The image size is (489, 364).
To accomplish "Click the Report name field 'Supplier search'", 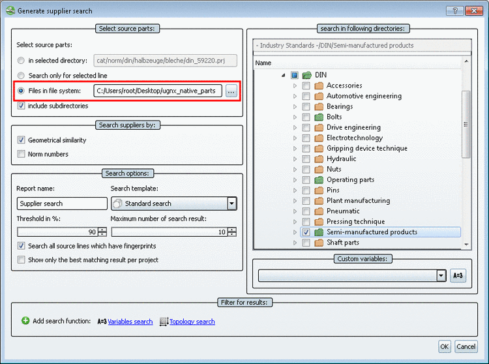I will click(x=62, y=204).
